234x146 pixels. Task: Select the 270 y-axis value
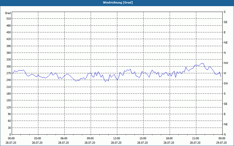9,73
